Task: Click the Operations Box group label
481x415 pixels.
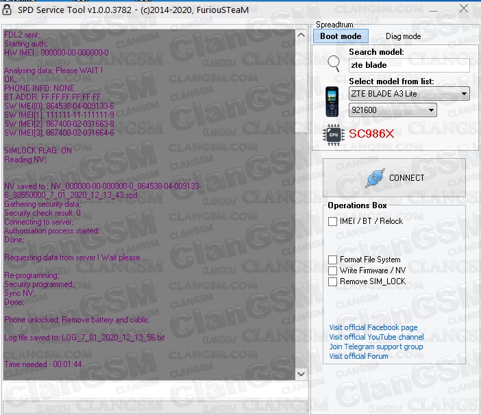Action: 357,205
